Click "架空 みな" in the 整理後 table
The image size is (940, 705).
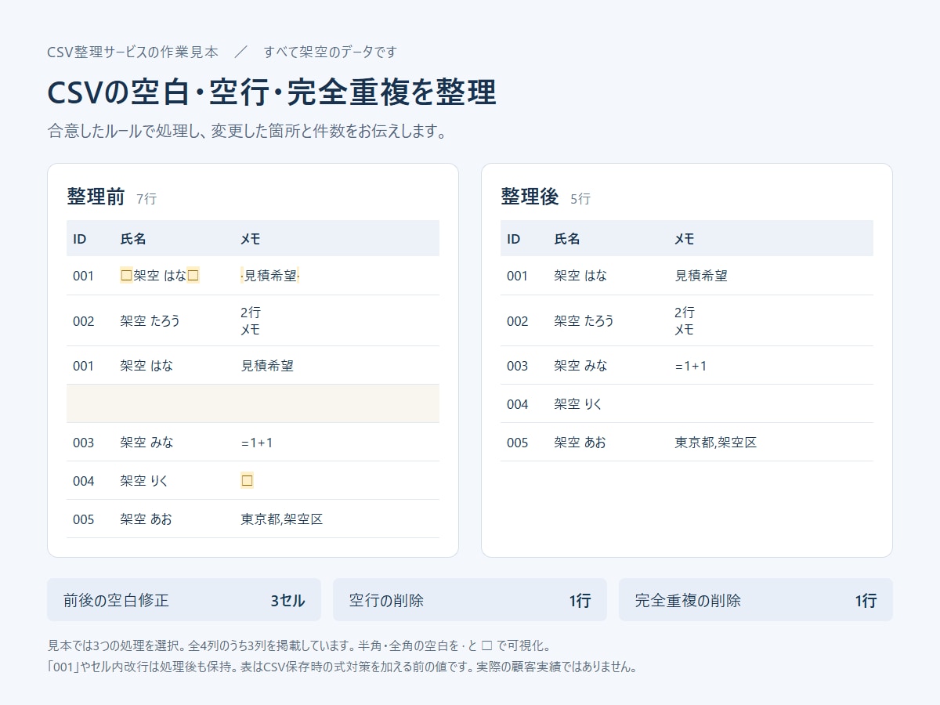click(580, 366)
